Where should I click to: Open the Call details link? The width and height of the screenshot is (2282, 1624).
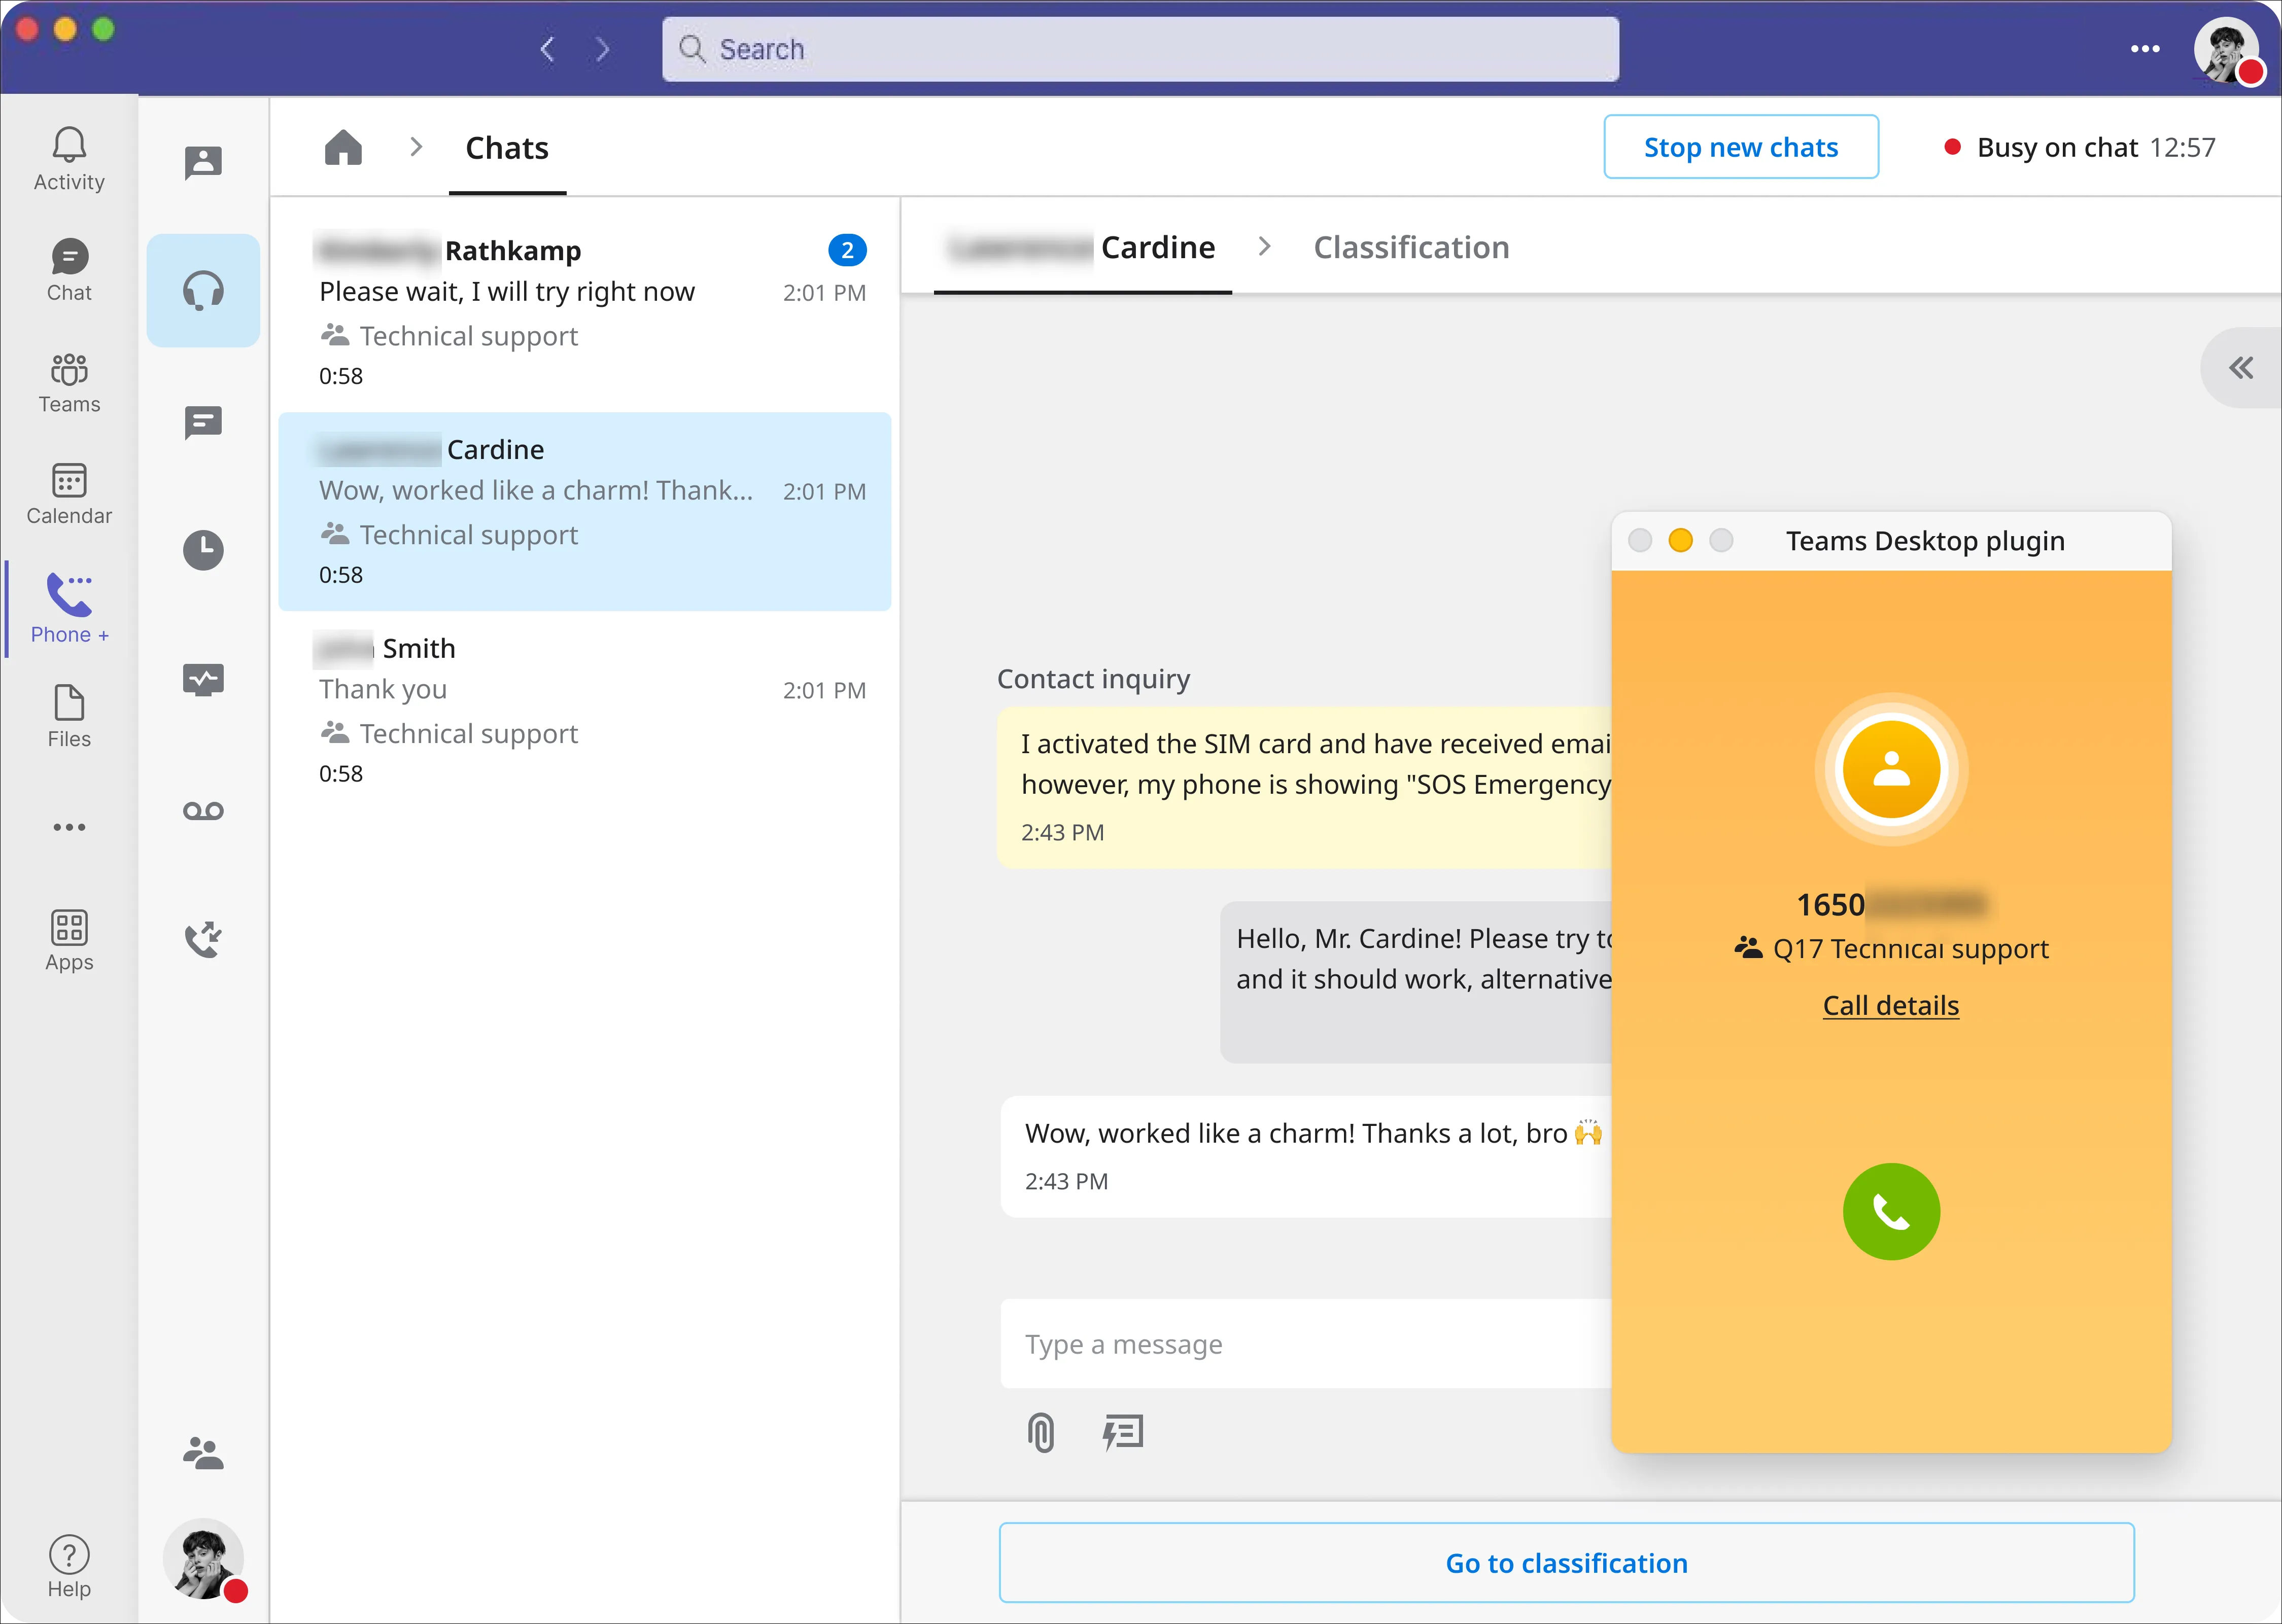pos(1890,1005)
